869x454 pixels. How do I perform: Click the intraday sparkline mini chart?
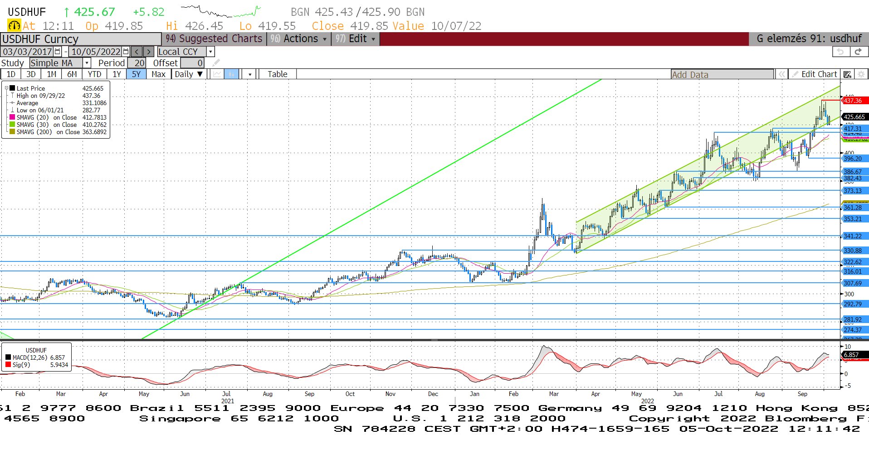pyautogui.click(x=220, y=11)
